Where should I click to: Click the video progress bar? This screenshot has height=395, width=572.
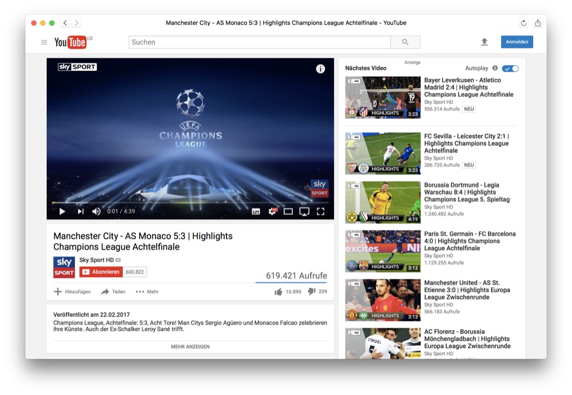pos(190,202)
